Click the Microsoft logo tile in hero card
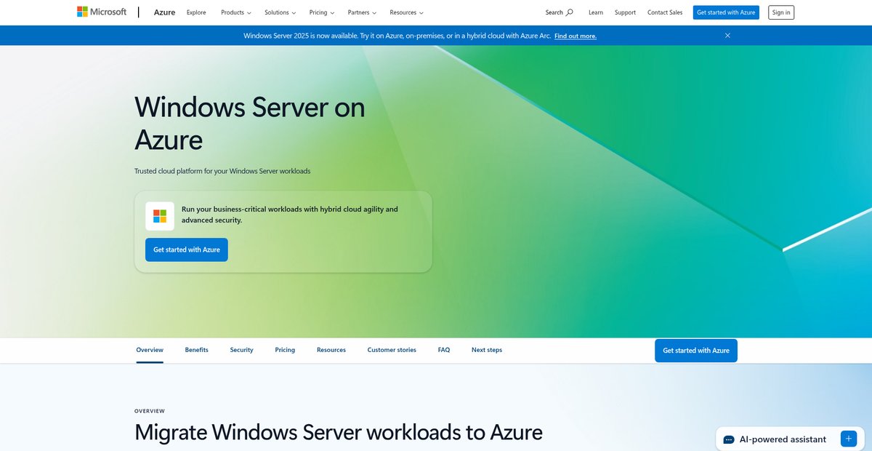The width and height of the screenshot is (872, 451). [160, 216]
